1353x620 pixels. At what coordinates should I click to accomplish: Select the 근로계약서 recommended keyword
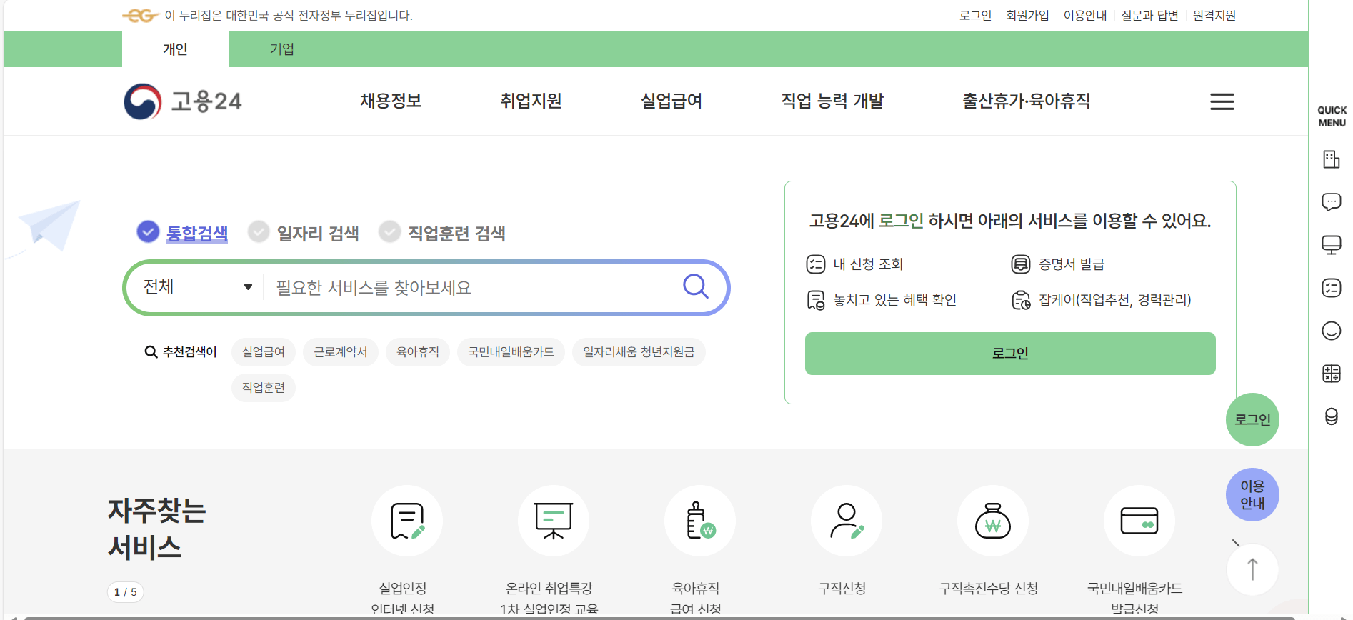point(341,352)
